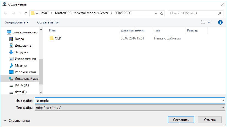Image resolution: width=227 pixels, height=127 pixels.
Task: Click the Имя файла input field
Action: tap(128, 101)
